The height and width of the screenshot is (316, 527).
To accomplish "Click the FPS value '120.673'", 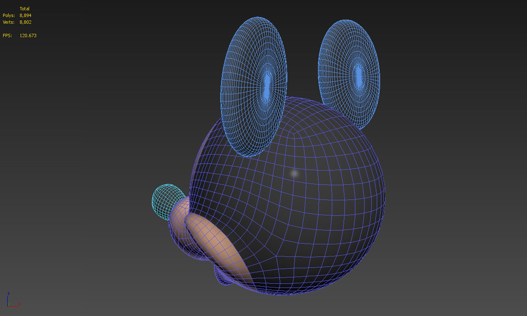I will pyautogui.click(x=28, y=36).
